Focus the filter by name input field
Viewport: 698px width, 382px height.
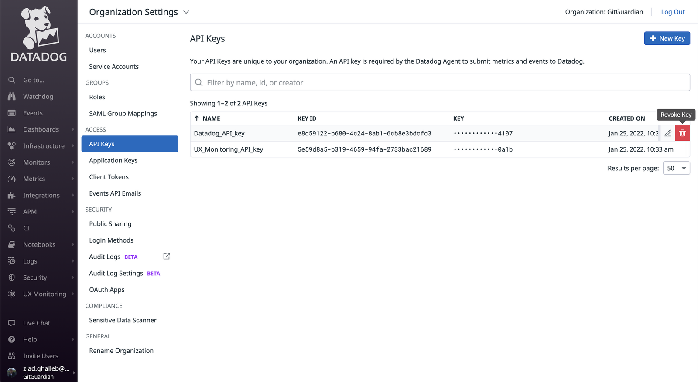coord(440,82)
